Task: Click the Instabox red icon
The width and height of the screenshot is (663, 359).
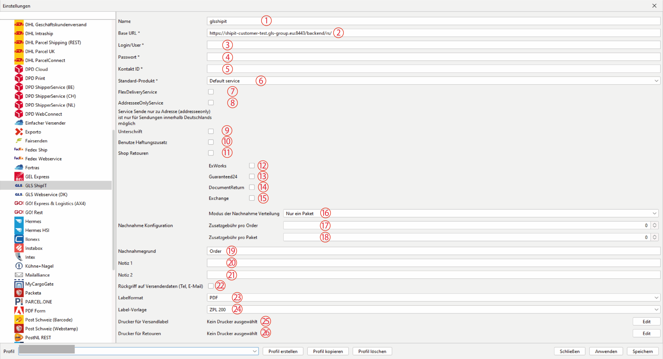Action: coord(19,248)
